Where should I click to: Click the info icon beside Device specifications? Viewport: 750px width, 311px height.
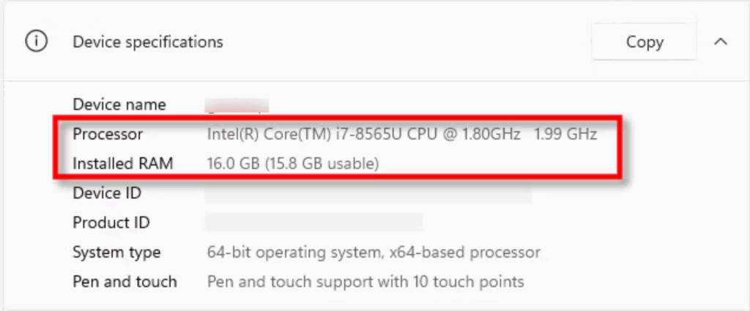click(x=37, y=42)
